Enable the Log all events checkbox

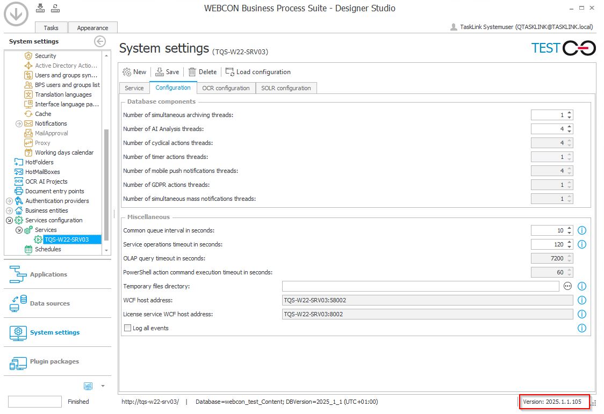click(x=127, y=328)
